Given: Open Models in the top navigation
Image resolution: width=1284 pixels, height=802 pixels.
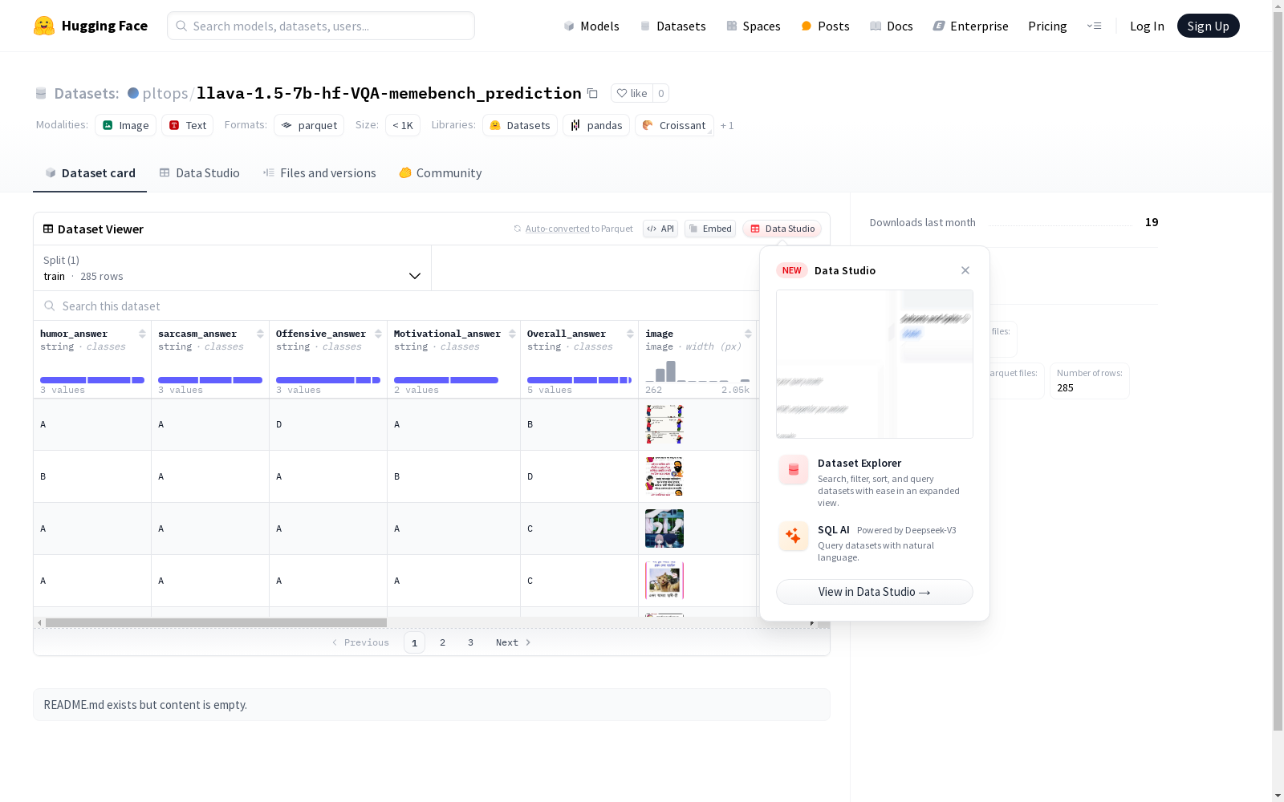Looking at the screenshot, I should [x=591, y=26].
